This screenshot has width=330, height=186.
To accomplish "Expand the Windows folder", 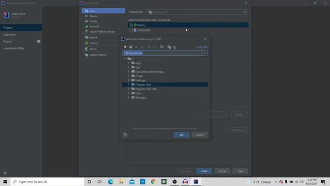I will point(128,97).
